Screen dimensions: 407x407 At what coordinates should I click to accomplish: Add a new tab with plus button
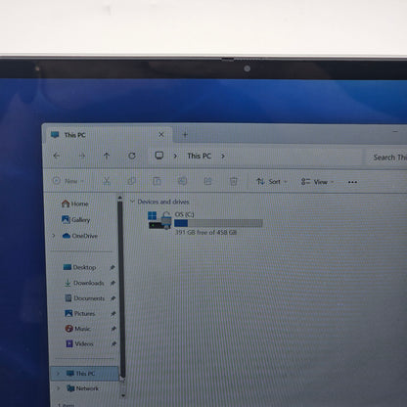(185, 134)
